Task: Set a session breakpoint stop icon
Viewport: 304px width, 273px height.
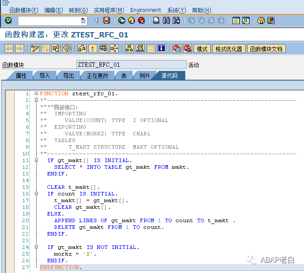Action: (177, 49)
